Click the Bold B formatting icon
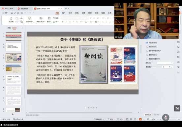 click(63, 22)
